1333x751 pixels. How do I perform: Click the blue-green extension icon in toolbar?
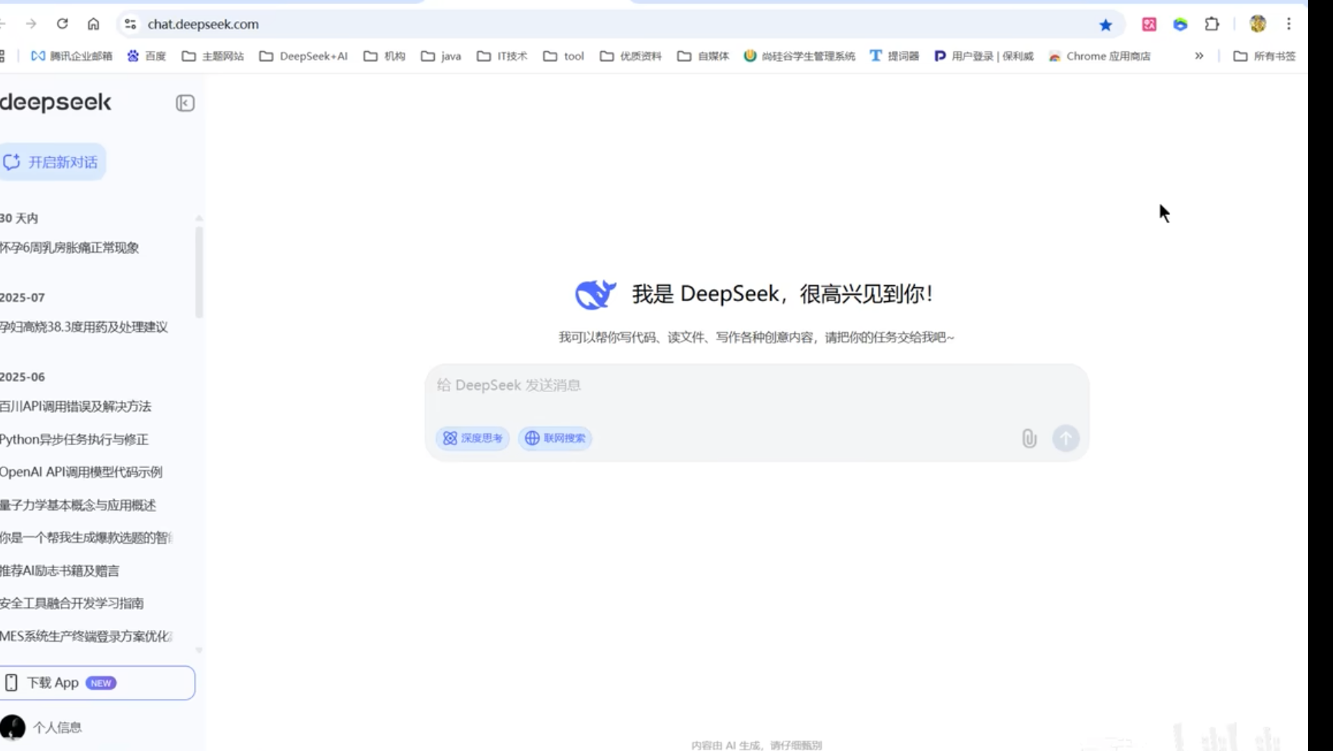tap(1180, 24)
